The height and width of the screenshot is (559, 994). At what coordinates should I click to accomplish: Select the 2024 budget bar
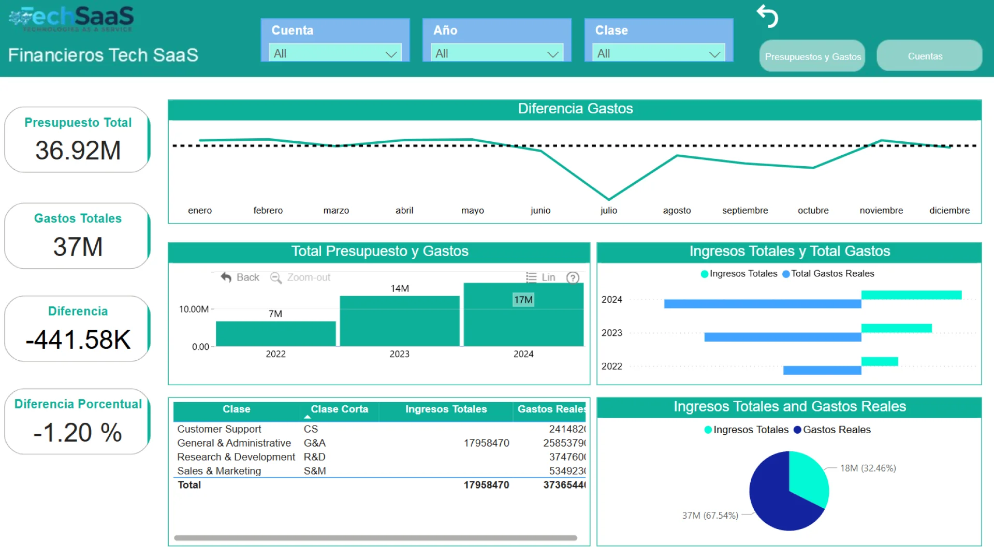[x=523, y=321]
